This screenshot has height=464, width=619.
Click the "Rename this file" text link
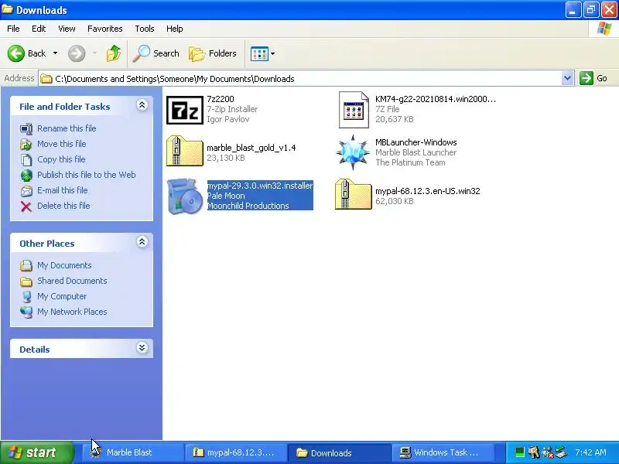point(67,128)
